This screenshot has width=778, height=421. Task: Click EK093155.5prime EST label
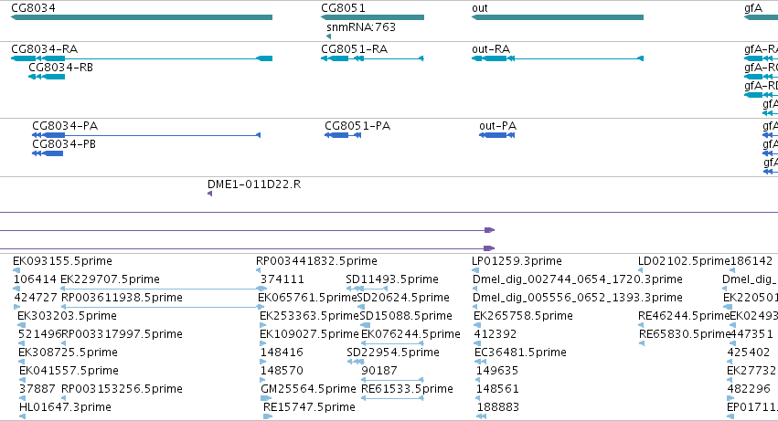[62, 261]
